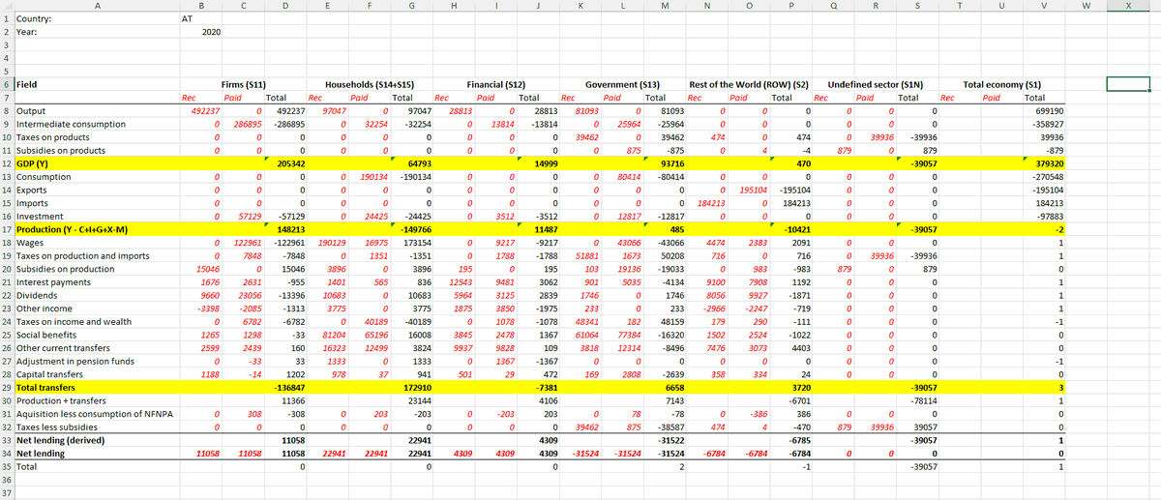Select the 'Firms (S11)' sector heading
This screenshot has width=1161, height=500.
(244, 85)
